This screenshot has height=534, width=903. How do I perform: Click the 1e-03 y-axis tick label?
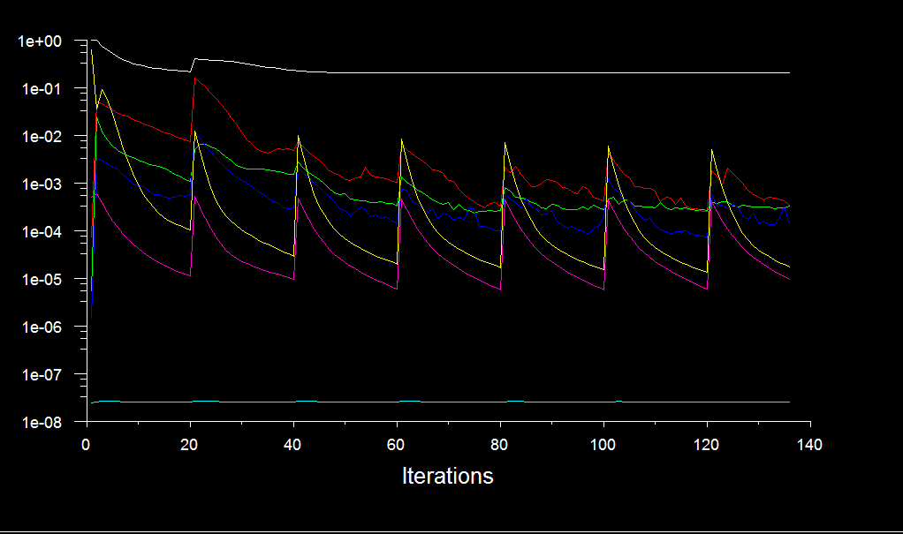pyautogui.click(x=41, y=184)
